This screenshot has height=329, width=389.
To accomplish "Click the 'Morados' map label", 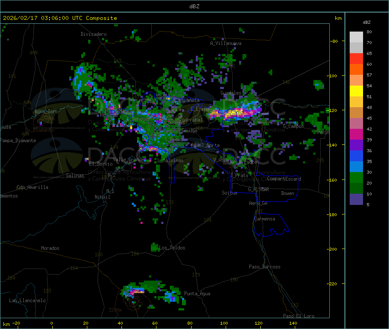I will (50, 248).
